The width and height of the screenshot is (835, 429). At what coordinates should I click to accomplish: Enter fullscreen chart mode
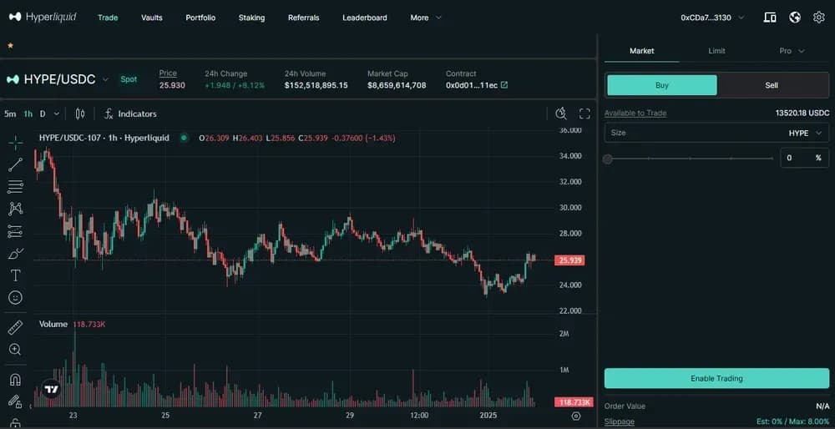click(x=584, y=114)
